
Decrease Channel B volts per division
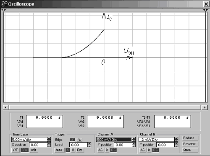(176, 140)
